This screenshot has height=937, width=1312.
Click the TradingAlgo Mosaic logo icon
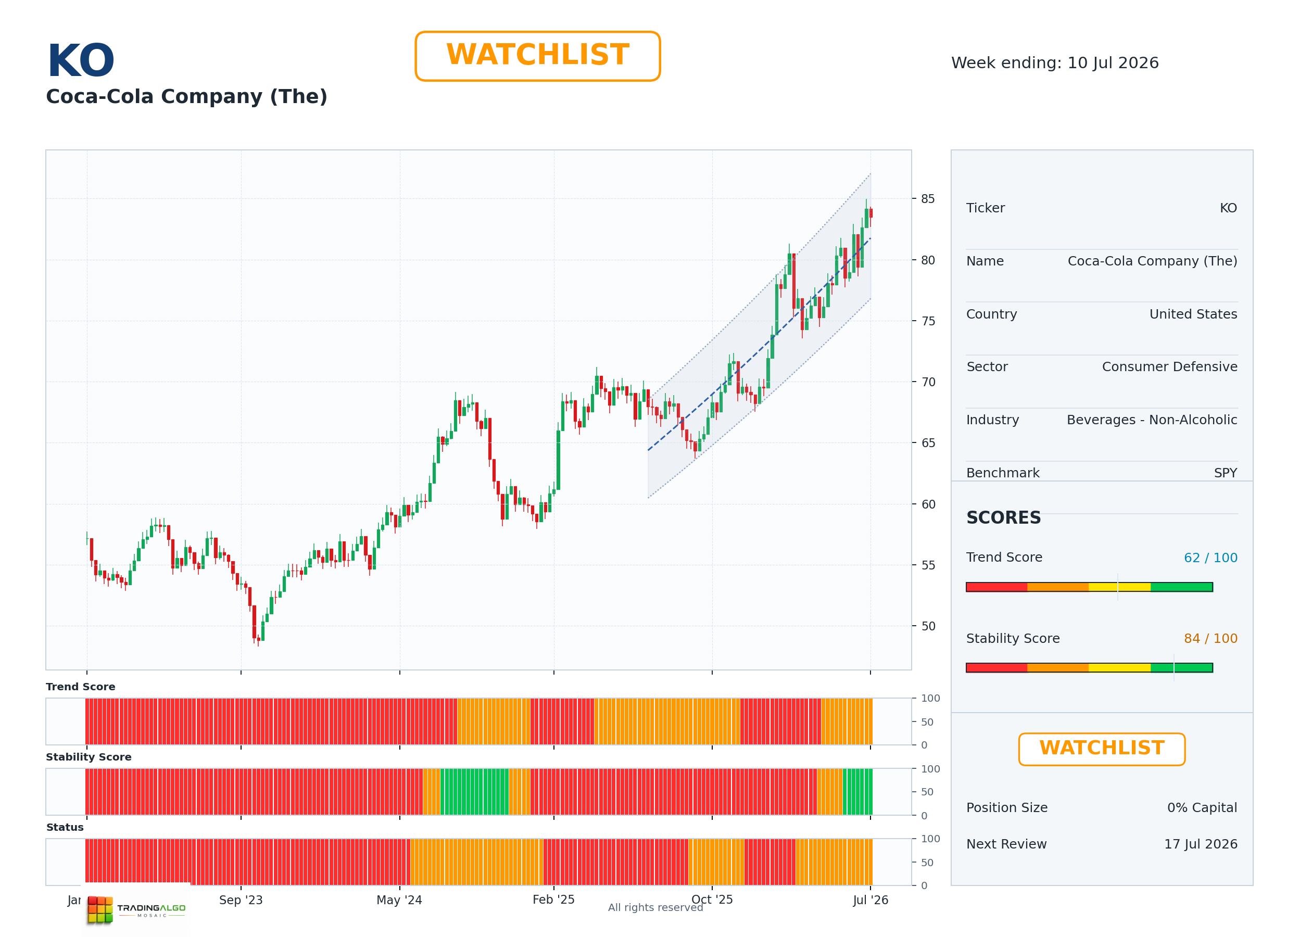click(x=100, y=909)
